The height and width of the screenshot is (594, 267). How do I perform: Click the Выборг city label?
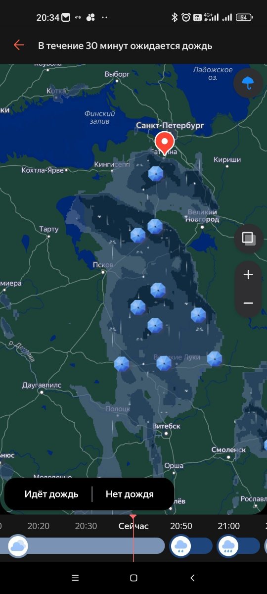117,74
